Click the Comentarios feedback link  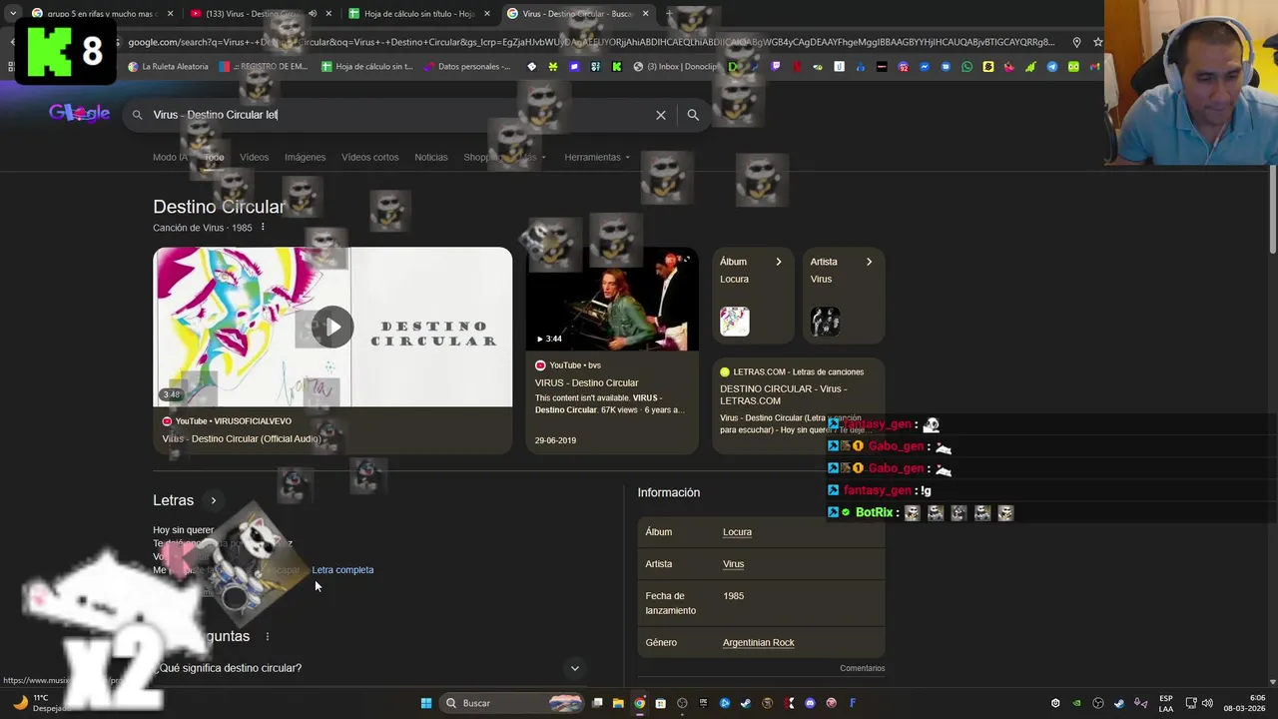click(862, 668)
